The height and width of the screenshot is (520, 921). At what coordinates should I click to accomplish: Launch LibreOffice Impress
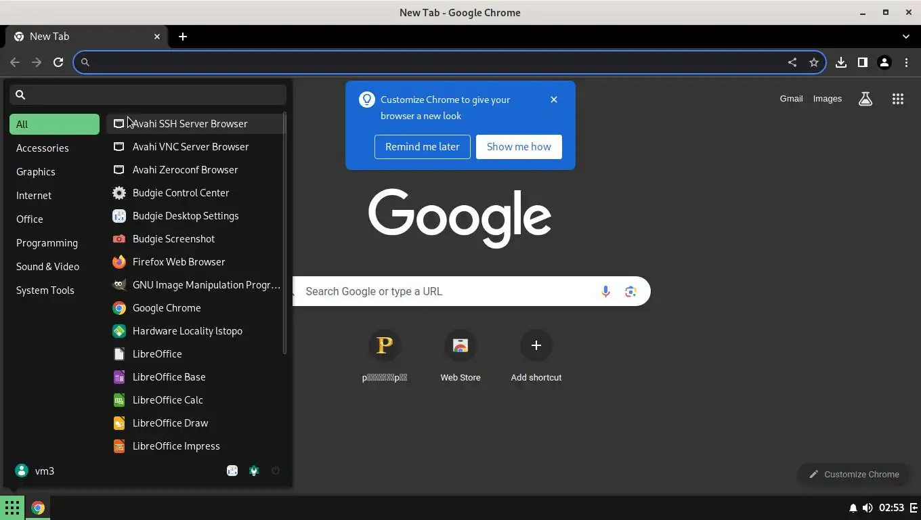click(x=195, y=446)
